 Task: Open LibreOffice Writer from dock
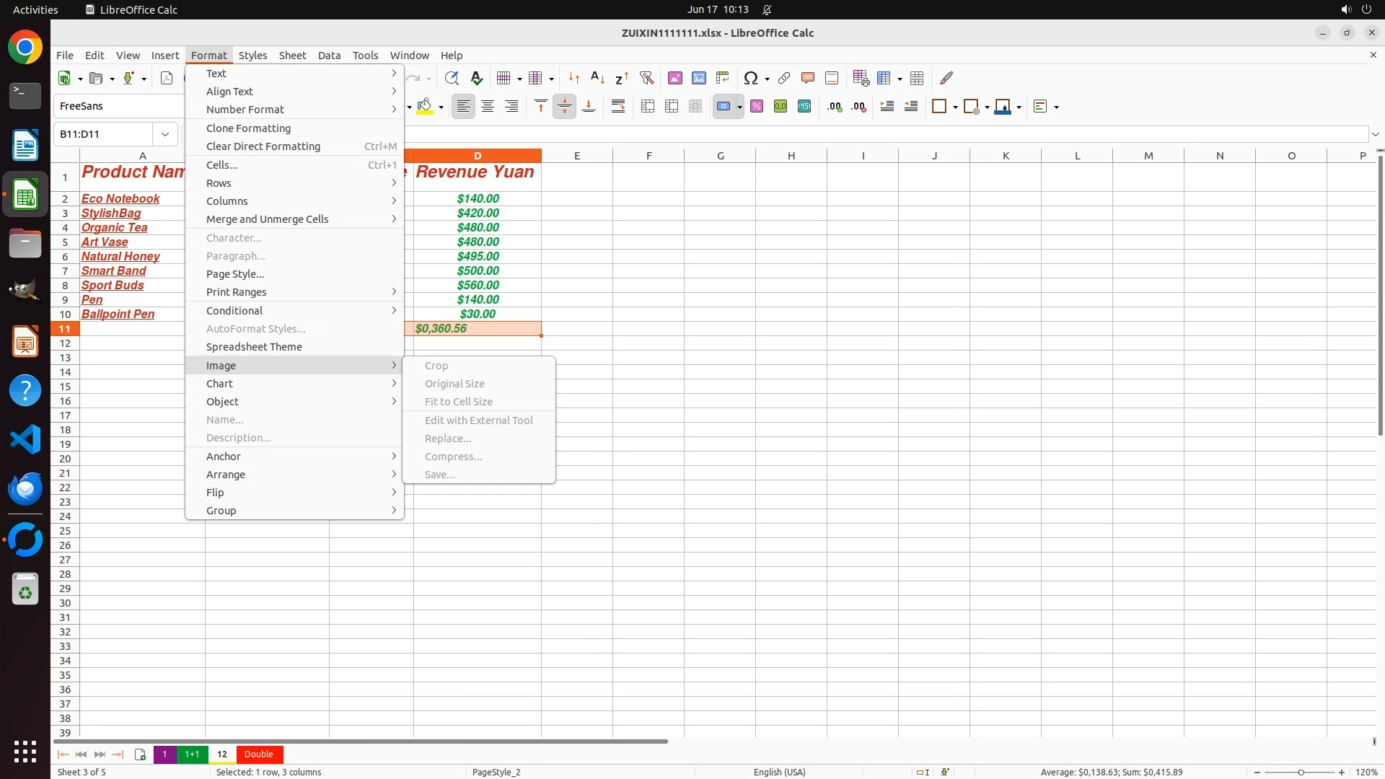tap(25, 146)
